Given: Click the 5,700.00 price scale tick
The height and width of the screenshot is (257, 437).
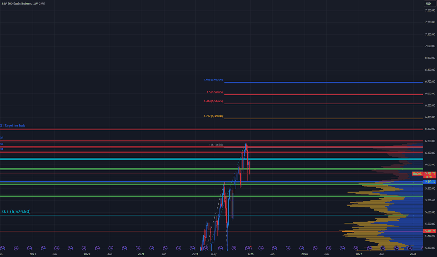Looking at the screenshot, I should click(430, 200).
